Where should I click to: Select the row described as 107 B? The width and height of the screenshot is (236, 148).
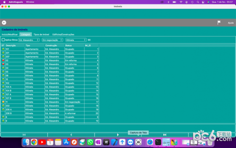pos(50,98)
